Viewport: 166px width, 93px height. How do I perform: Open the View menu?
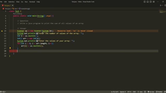click(x=18, y=2)
